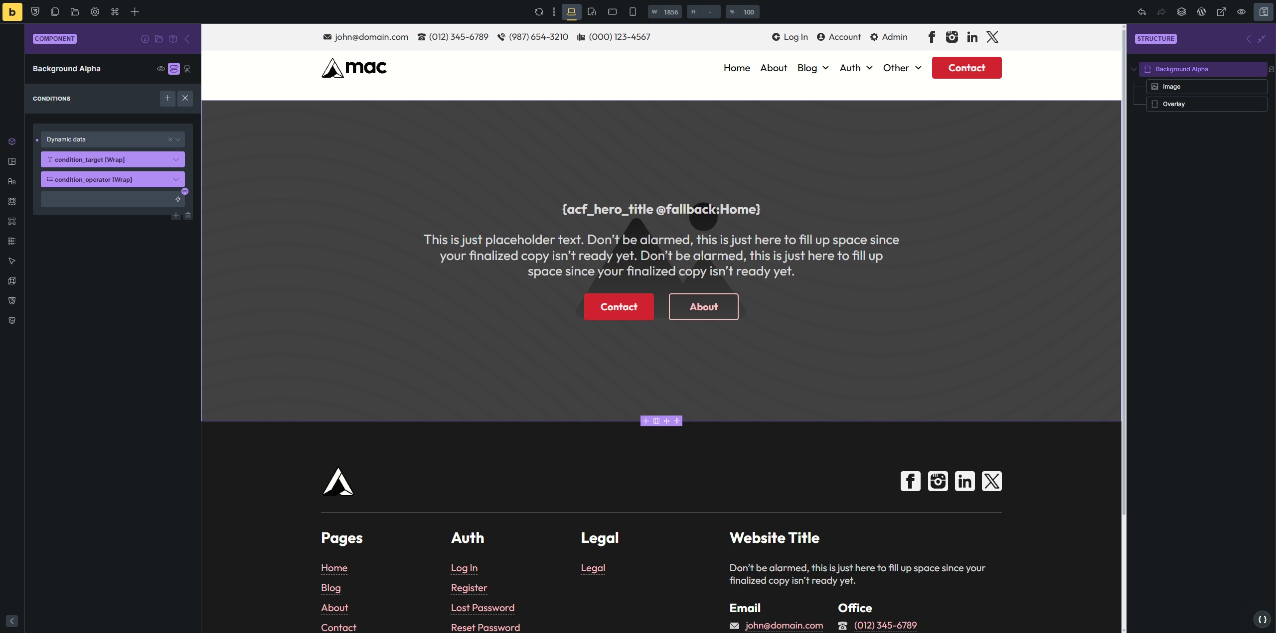Delete the condition with the trash icon
The height and width of the screenshot is (633, 1276).
pyautogui.click(x=188, y=216)
